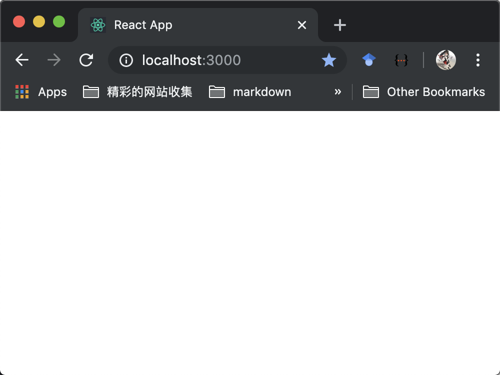Open a new browser tab
Viewport: 500px width, 375px height.
click(340, 25)
